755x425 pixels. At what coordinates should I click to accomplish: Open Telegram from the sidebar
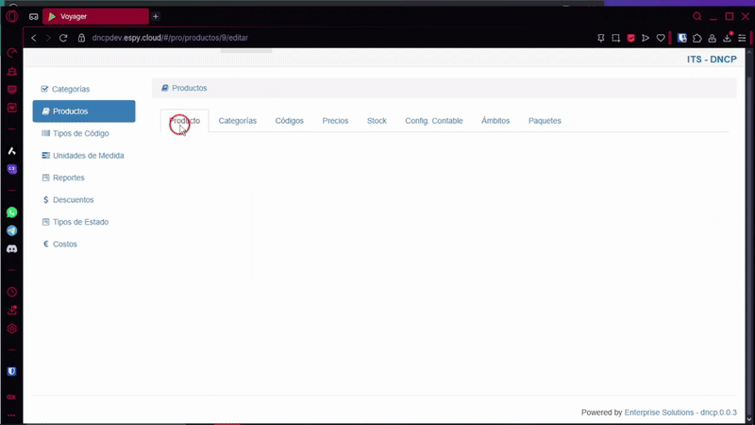coord(12,230)
